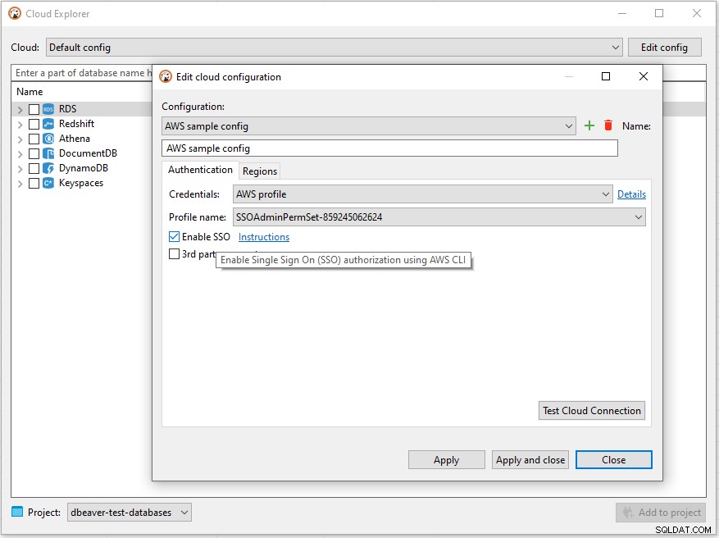
Task: Expand the Redshift tree node
Action: click(x=20, y=125)
